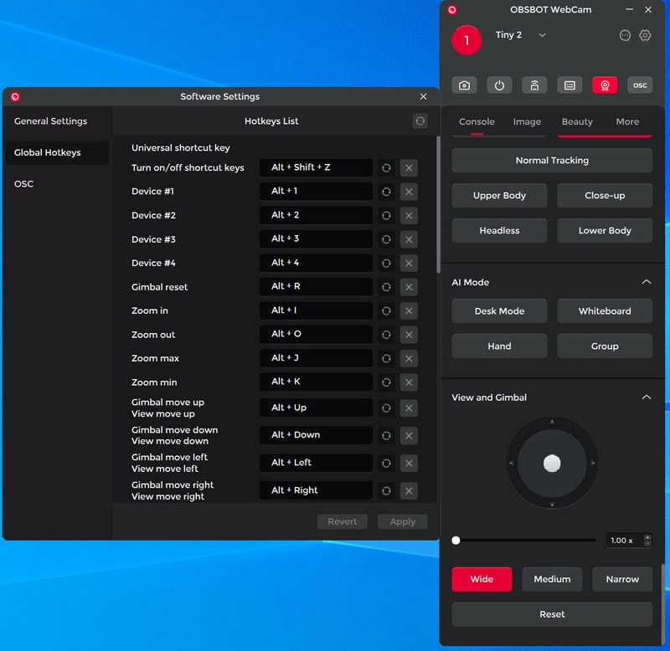Click the red webcam icon in OBSBOT toolbar
The image size is (670, 651).
click(x=605, y=85)
